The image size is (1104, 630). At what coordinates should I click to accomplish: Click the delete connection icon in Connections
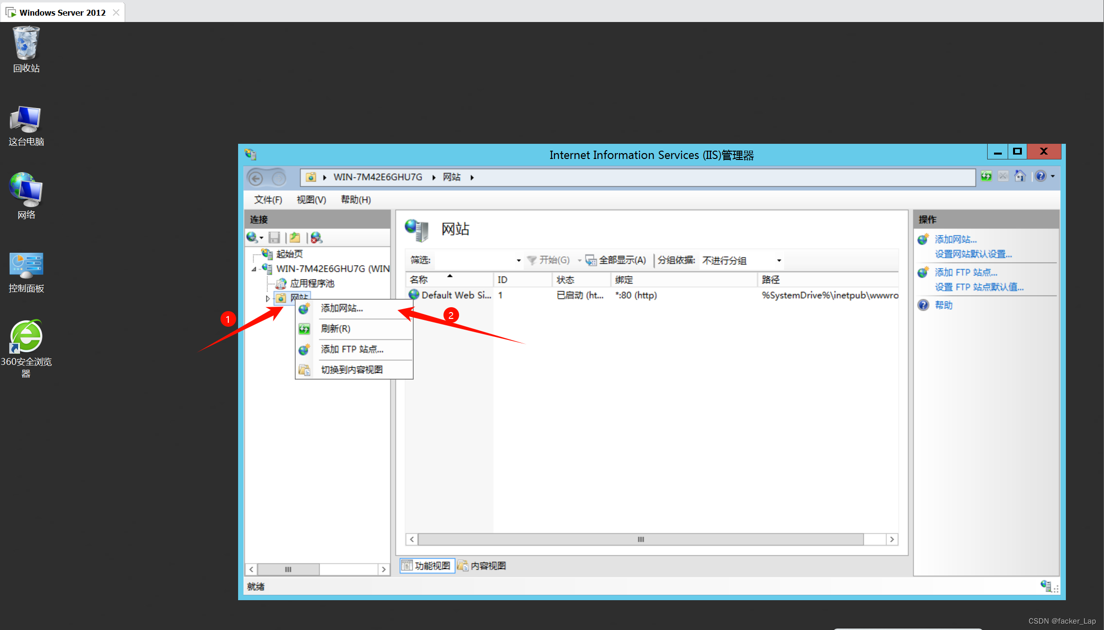tap(316, 238)
